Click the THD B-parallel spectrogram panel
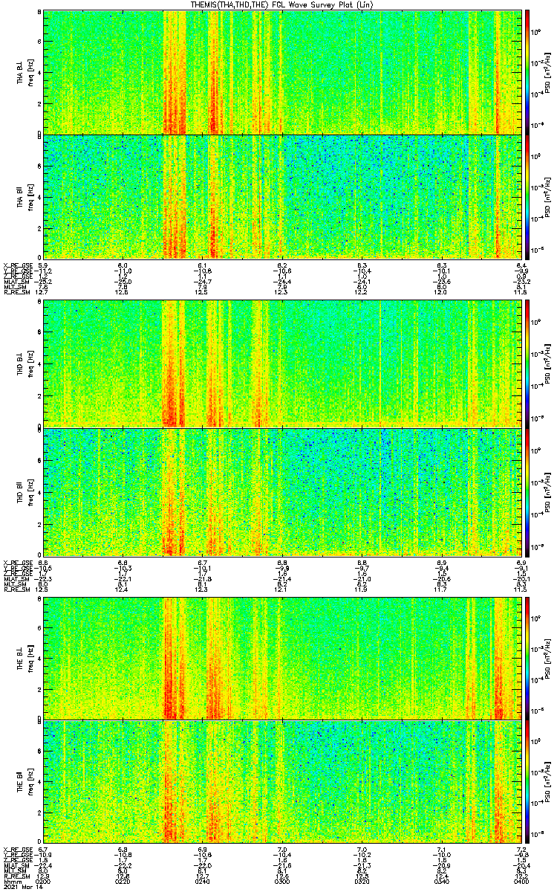 click(282, 492)
